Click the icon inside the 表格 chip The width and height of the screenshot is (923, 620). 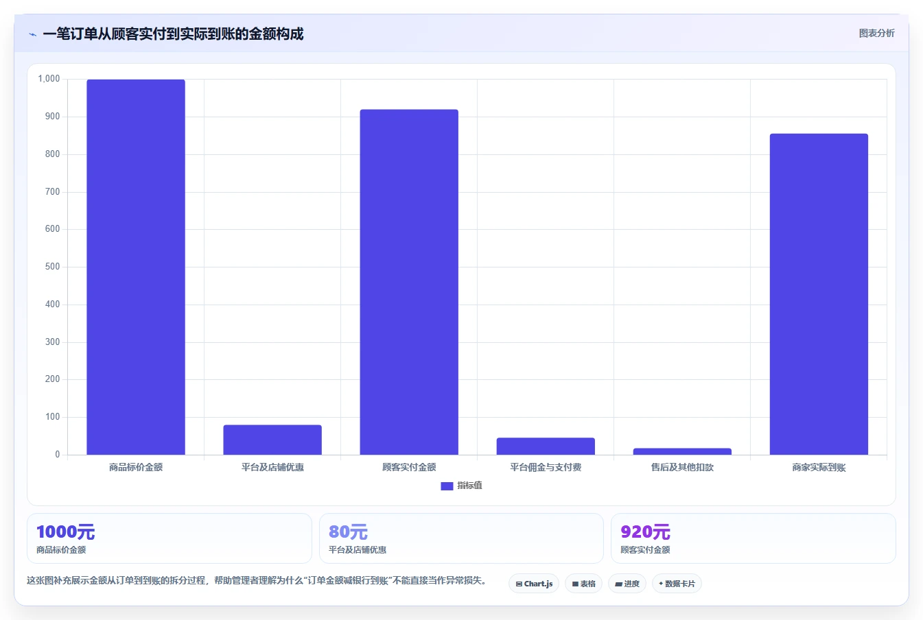point(575,584)
